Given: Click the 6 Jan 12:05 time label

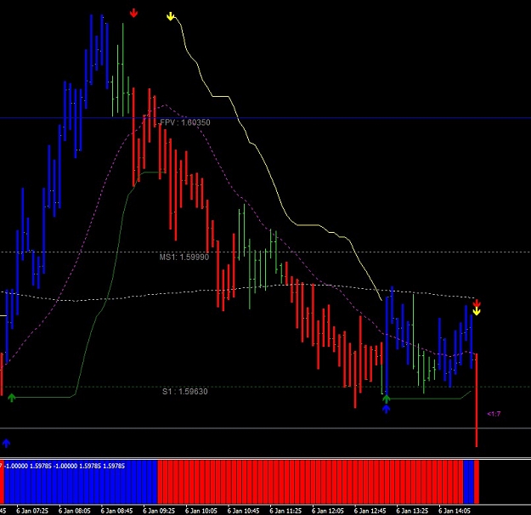Looking at the screenshot, I should [x=327, y=511].
